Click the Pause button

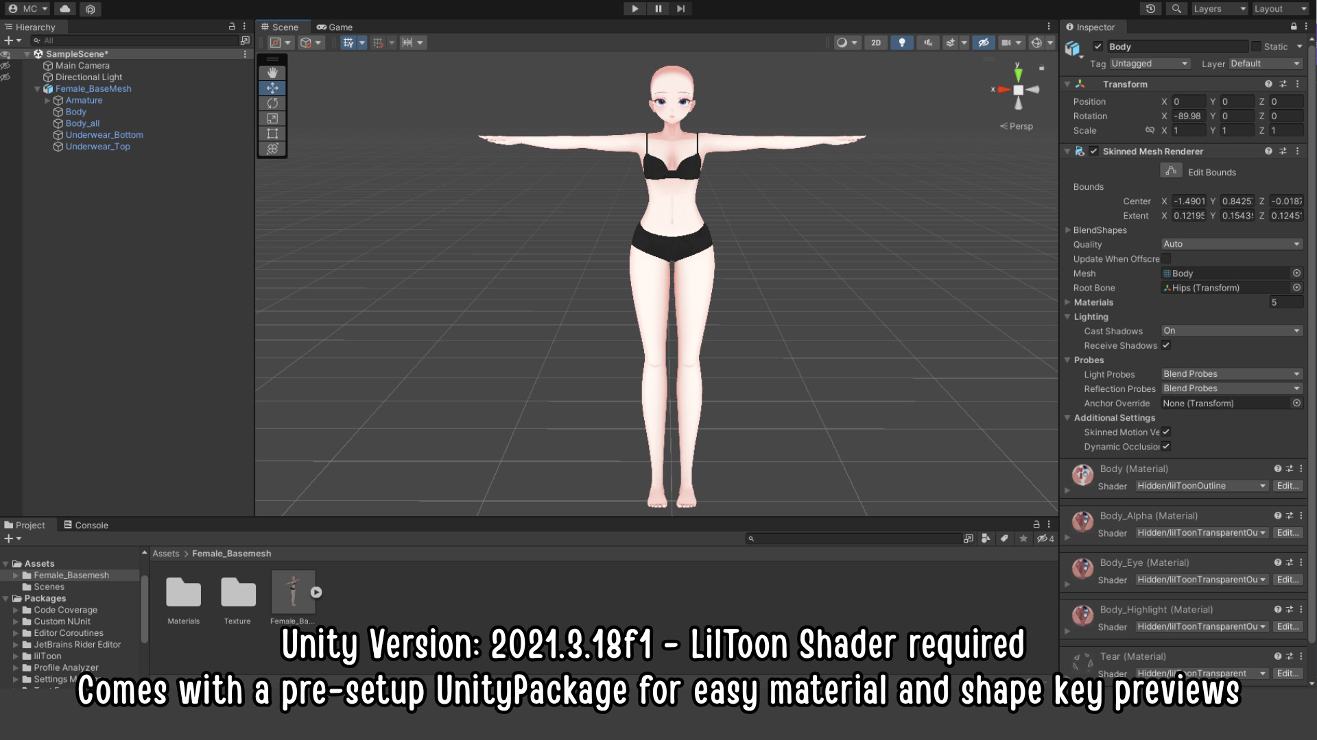click(658, 9)
